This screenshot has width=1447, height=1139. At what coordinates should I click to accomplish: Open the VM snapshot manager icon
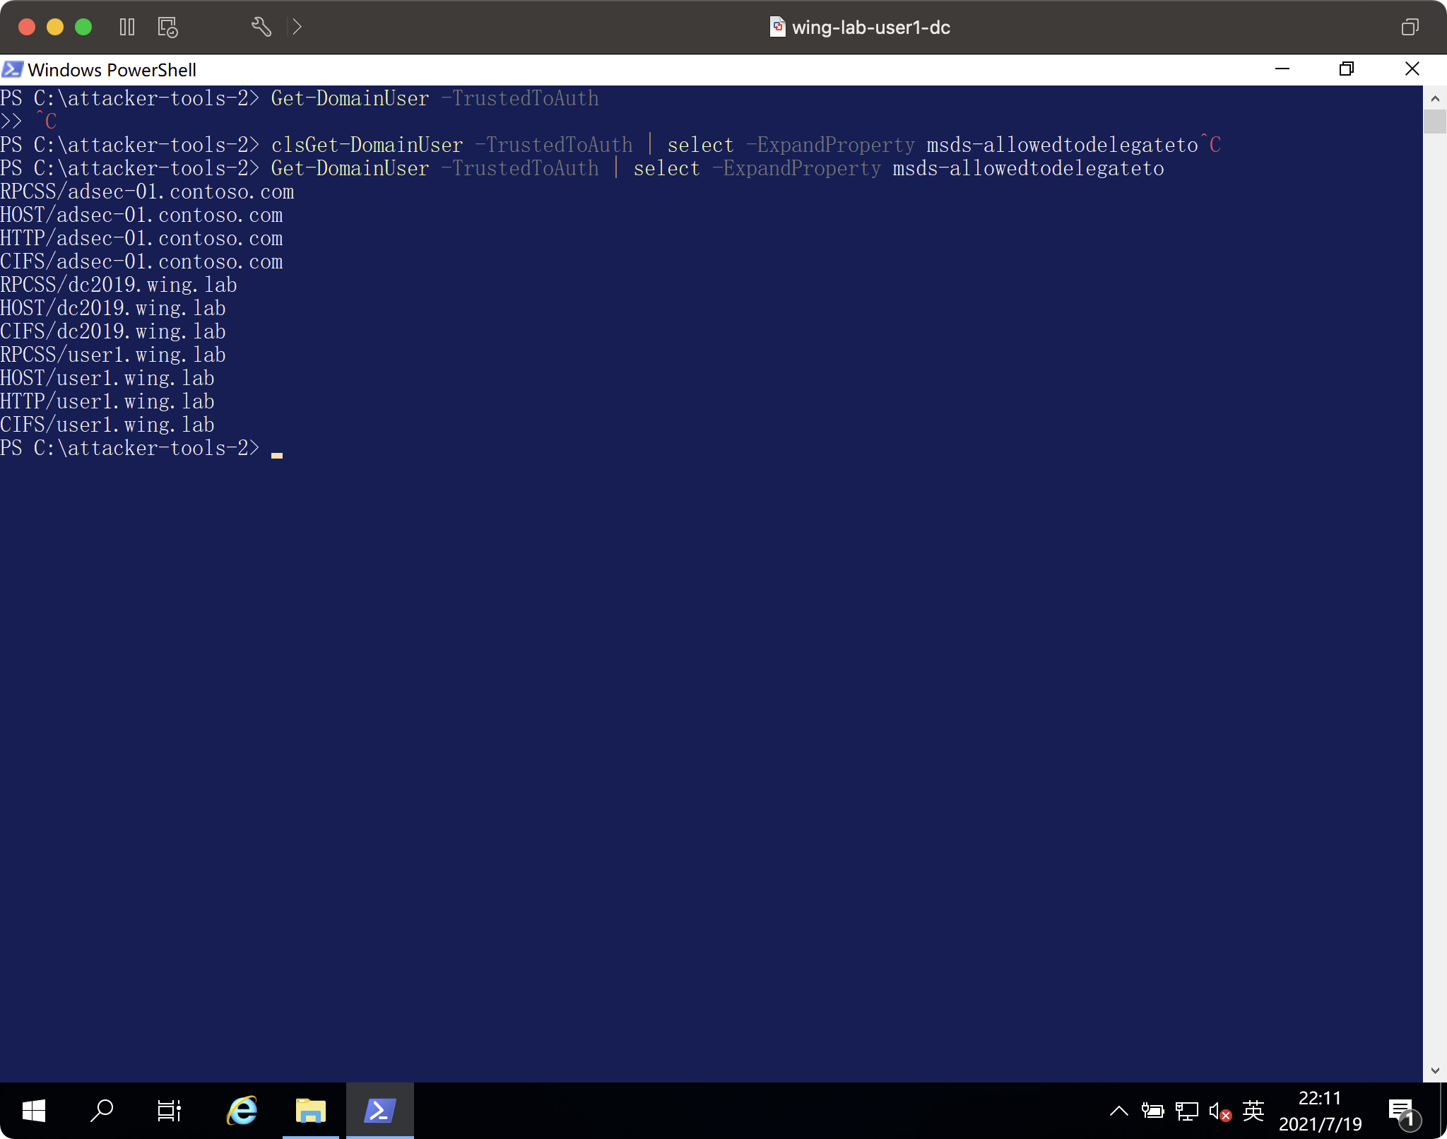pyautogui.click(x=167, y=27)
